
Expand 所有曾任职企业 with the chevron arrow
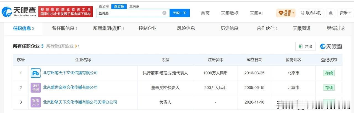point(79,46)
